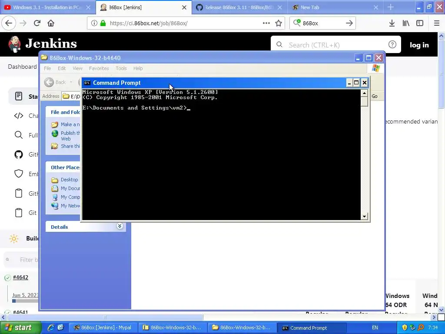Click Command Prompt scroll up arrow
The image size is (445, 334).
click(365, 93)
